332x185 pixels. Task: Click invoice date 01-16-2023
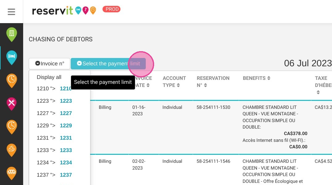point(139,111)
